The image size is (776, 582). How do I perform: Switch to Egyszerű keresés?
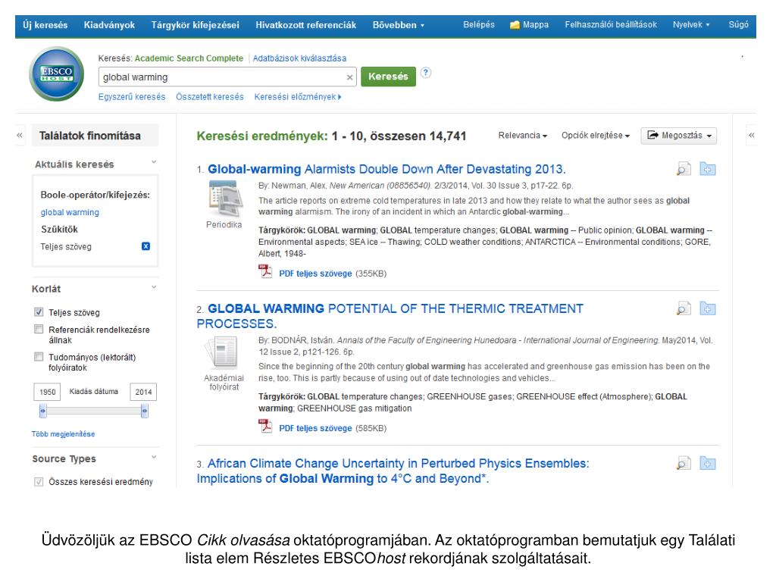click(132, 97)
